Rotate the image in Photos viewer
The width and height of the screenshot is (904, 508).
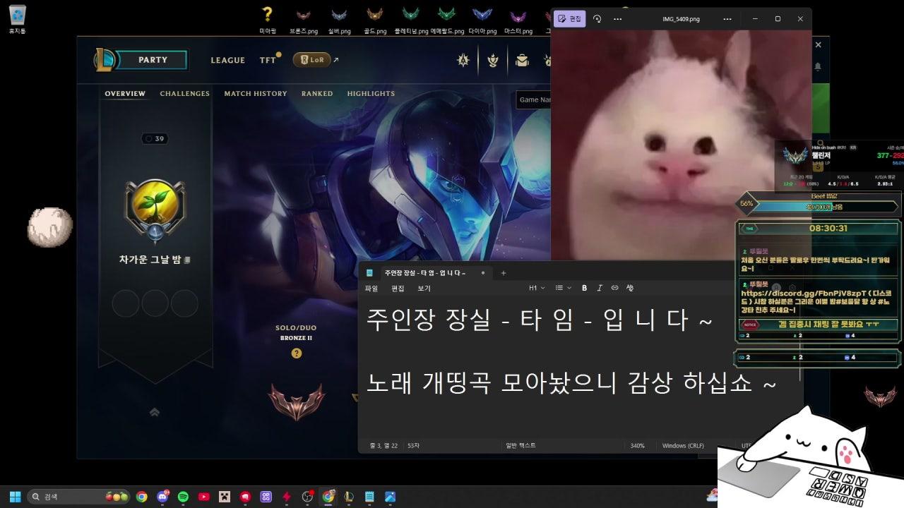[x=597, y=19]
